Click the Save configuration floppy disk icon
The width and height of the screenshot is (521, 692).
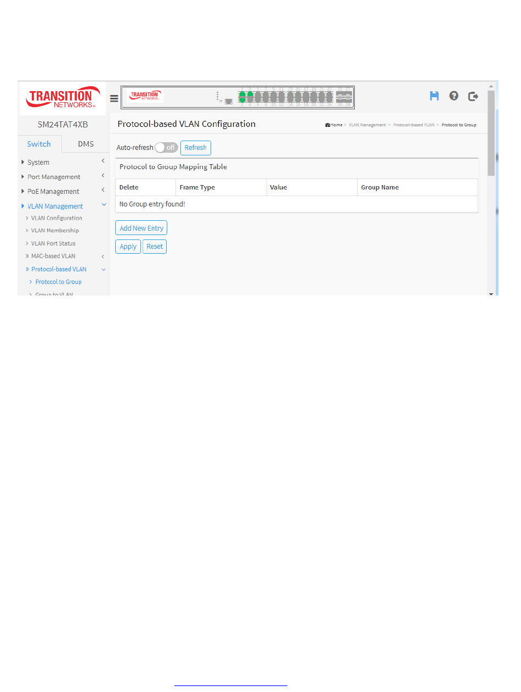[434, 96]
